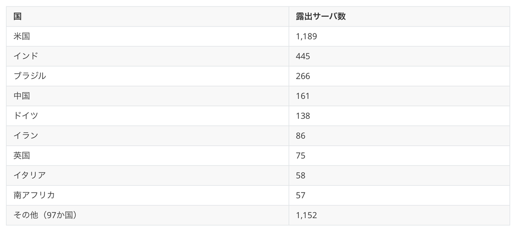Image resolution: width=514 pixels, height=232 pixels.
Task: Click the 138 value cell
Action: coord(399,116)
